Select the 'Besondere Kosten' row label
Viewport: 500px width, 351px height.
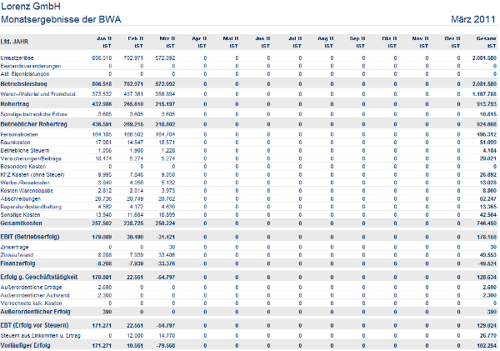[x=23, y=167]
